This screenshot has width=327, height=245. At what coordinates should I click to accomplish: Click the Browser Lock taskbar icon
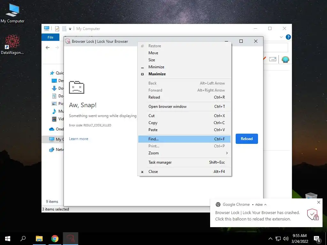point(71,239)
